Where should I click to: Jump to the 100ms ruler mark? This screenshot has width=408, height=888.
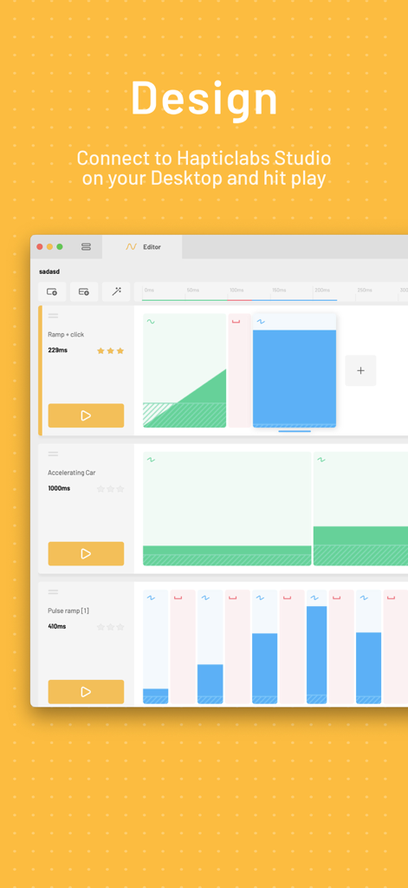236,290
